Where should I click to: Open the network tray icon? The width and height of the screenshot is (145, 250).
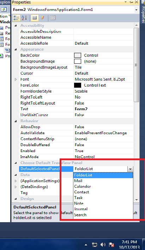click(x=95, y=245)
